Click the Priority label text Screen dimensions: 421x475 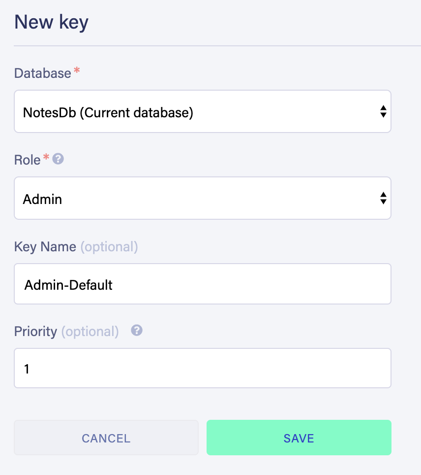35,331
